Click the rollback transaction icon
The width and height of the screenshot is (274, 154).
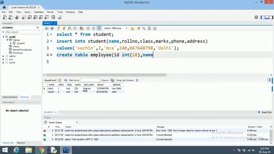(94, 28)
